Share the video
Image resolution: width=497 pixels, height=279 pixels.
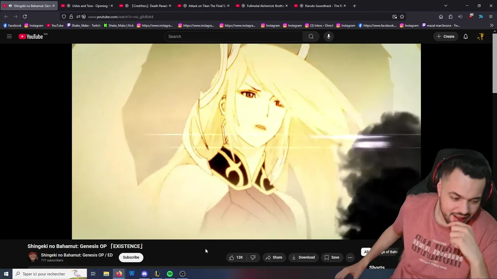click(x=274, y=257)
